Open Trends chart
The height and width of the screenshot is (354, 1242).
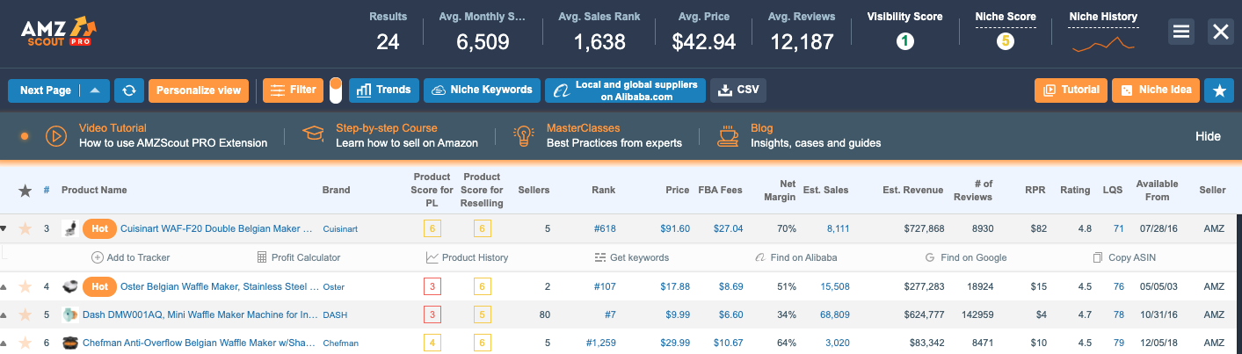coord(384,90)
